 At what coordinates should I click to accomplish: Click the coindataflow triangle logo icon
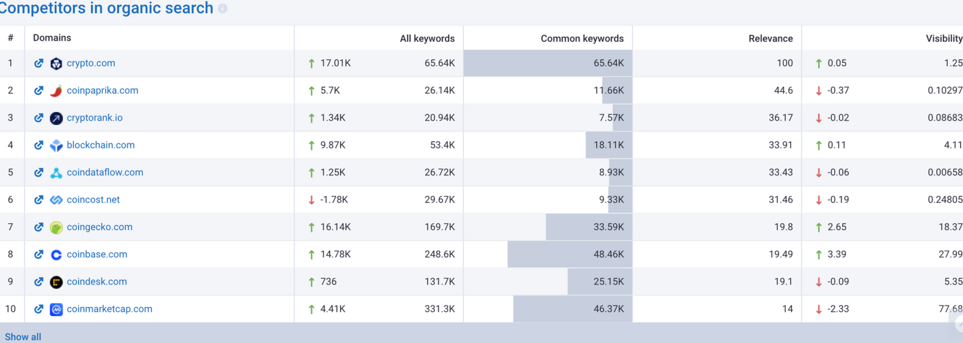coord(56,172)
